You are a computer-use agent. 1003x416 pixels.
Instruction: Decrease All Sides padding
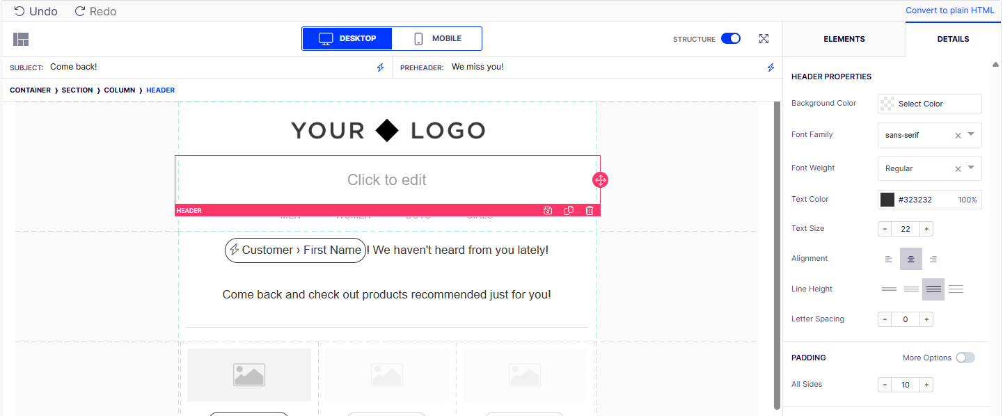point(885,385)
